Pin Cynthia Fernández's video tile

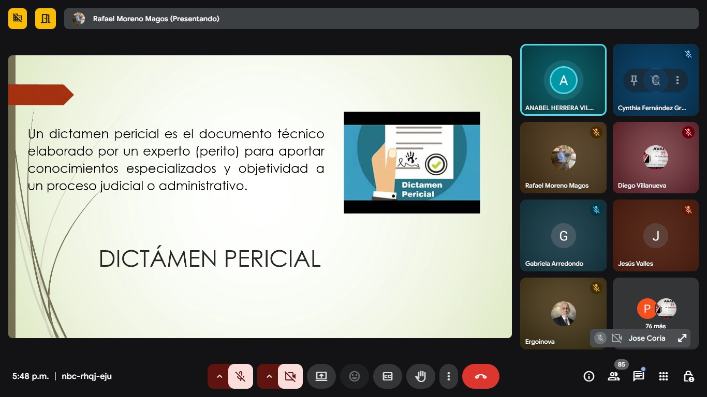click(634, 80)
